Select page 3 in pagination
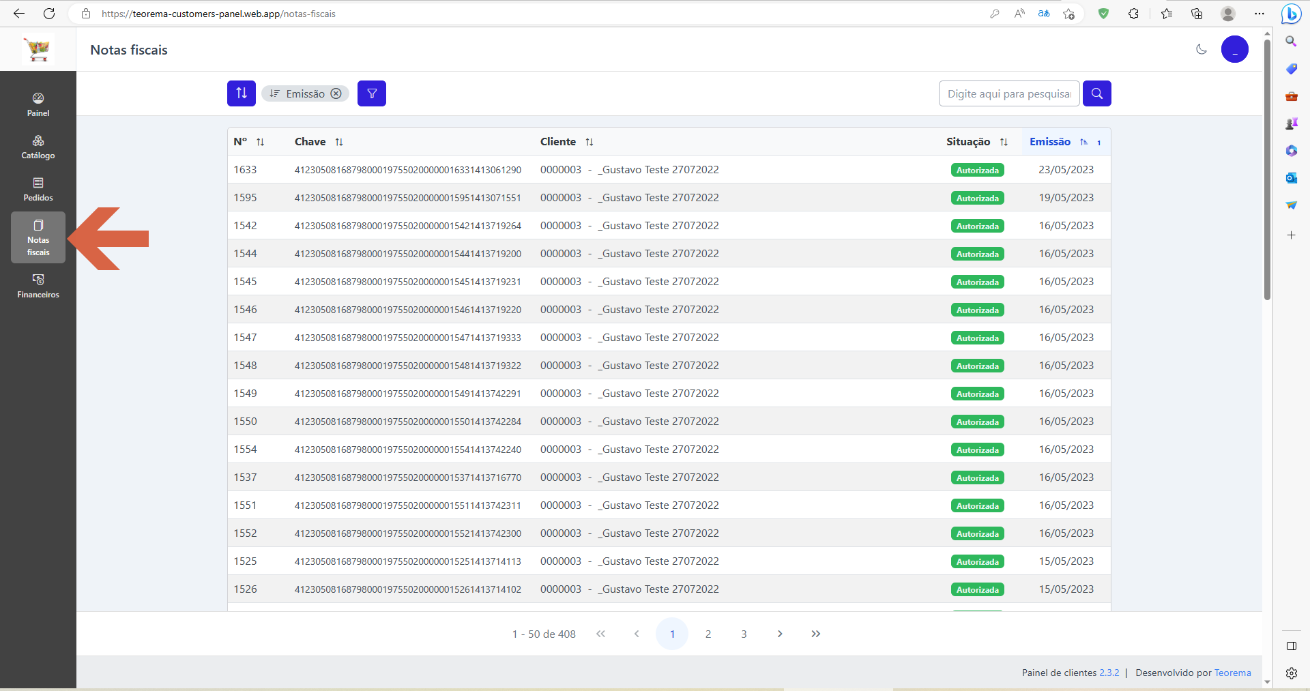 tap(744, 634)
